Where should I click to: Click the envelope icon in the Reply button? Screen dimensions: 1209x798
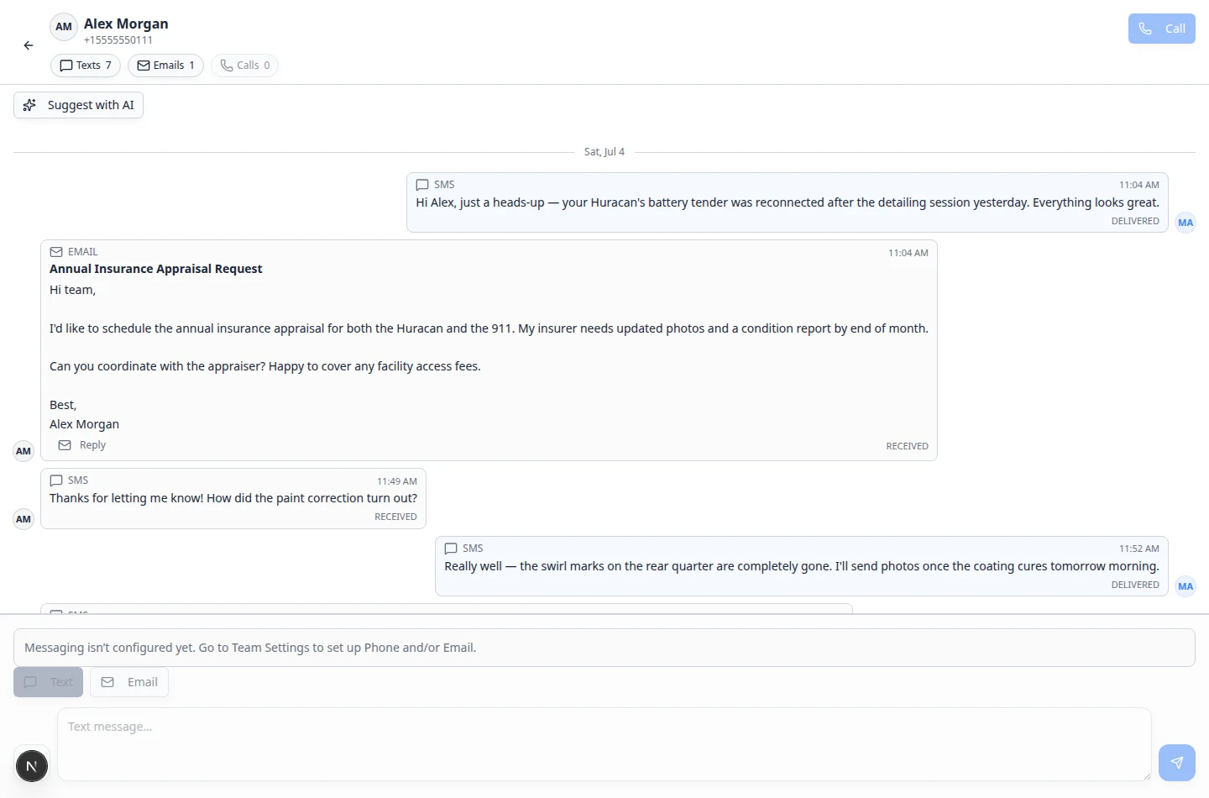65,445
